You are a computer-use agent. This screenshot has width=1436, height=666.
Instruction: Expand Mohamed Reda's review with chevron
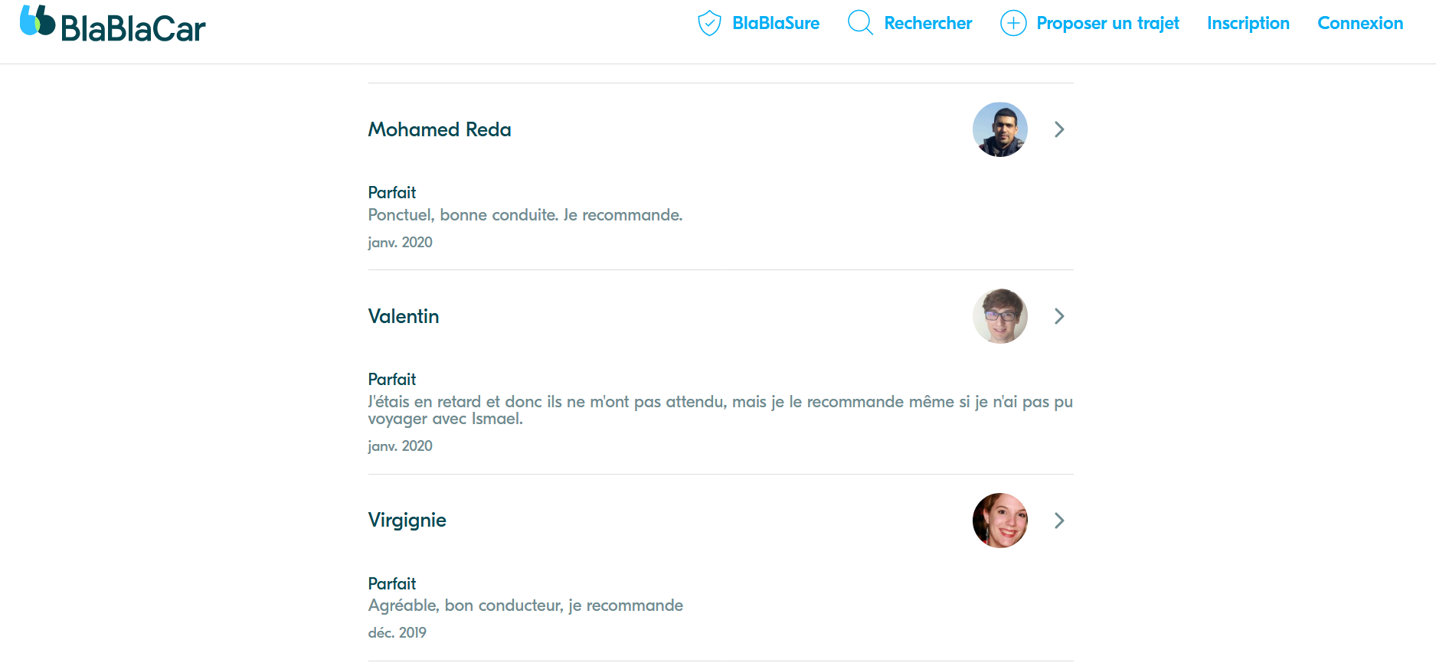[1059, 129]
